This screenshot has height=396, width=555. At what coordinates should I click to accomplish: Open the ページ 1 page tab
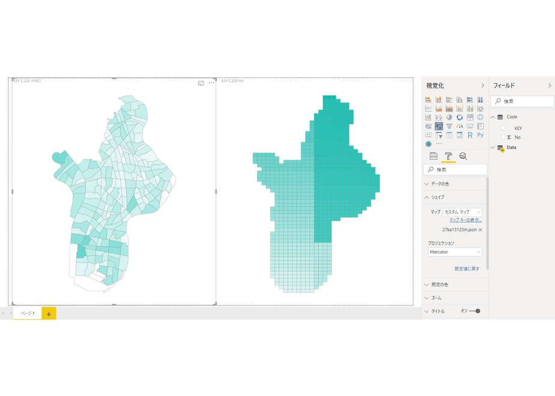(x=28, y=313)
